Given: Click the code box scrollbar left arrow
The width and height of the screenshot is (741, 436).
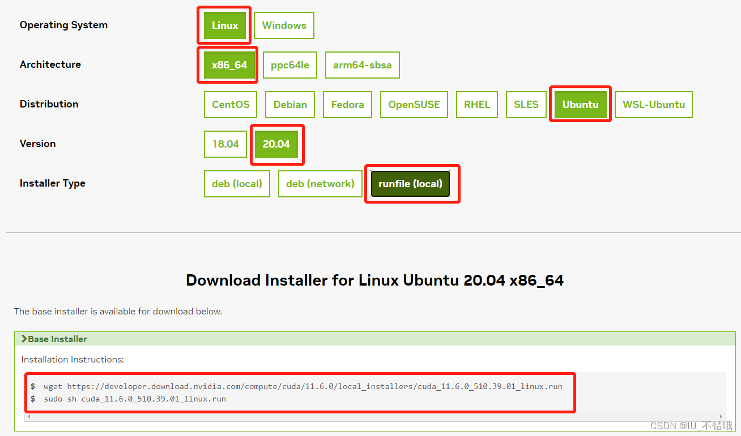Looking at the screenshot, I should 28,417.
